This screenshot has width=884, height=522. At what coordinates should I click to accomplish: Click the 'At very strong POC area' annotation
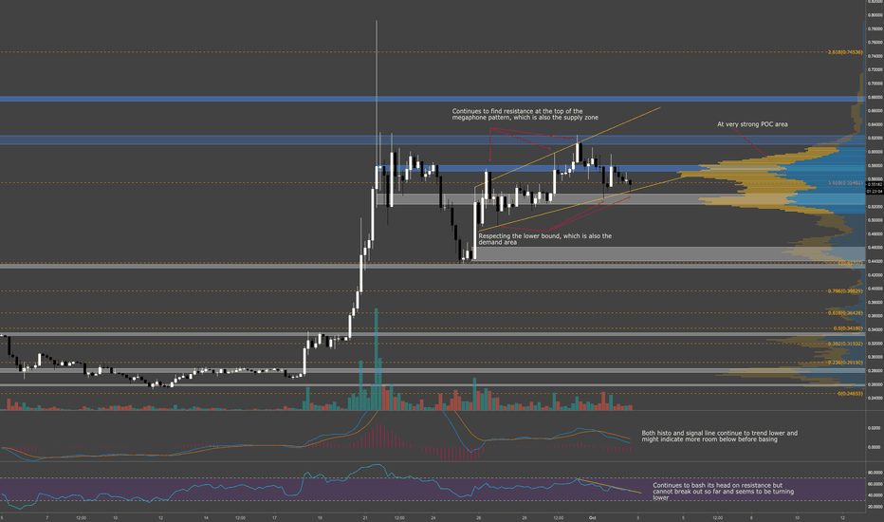752,124
